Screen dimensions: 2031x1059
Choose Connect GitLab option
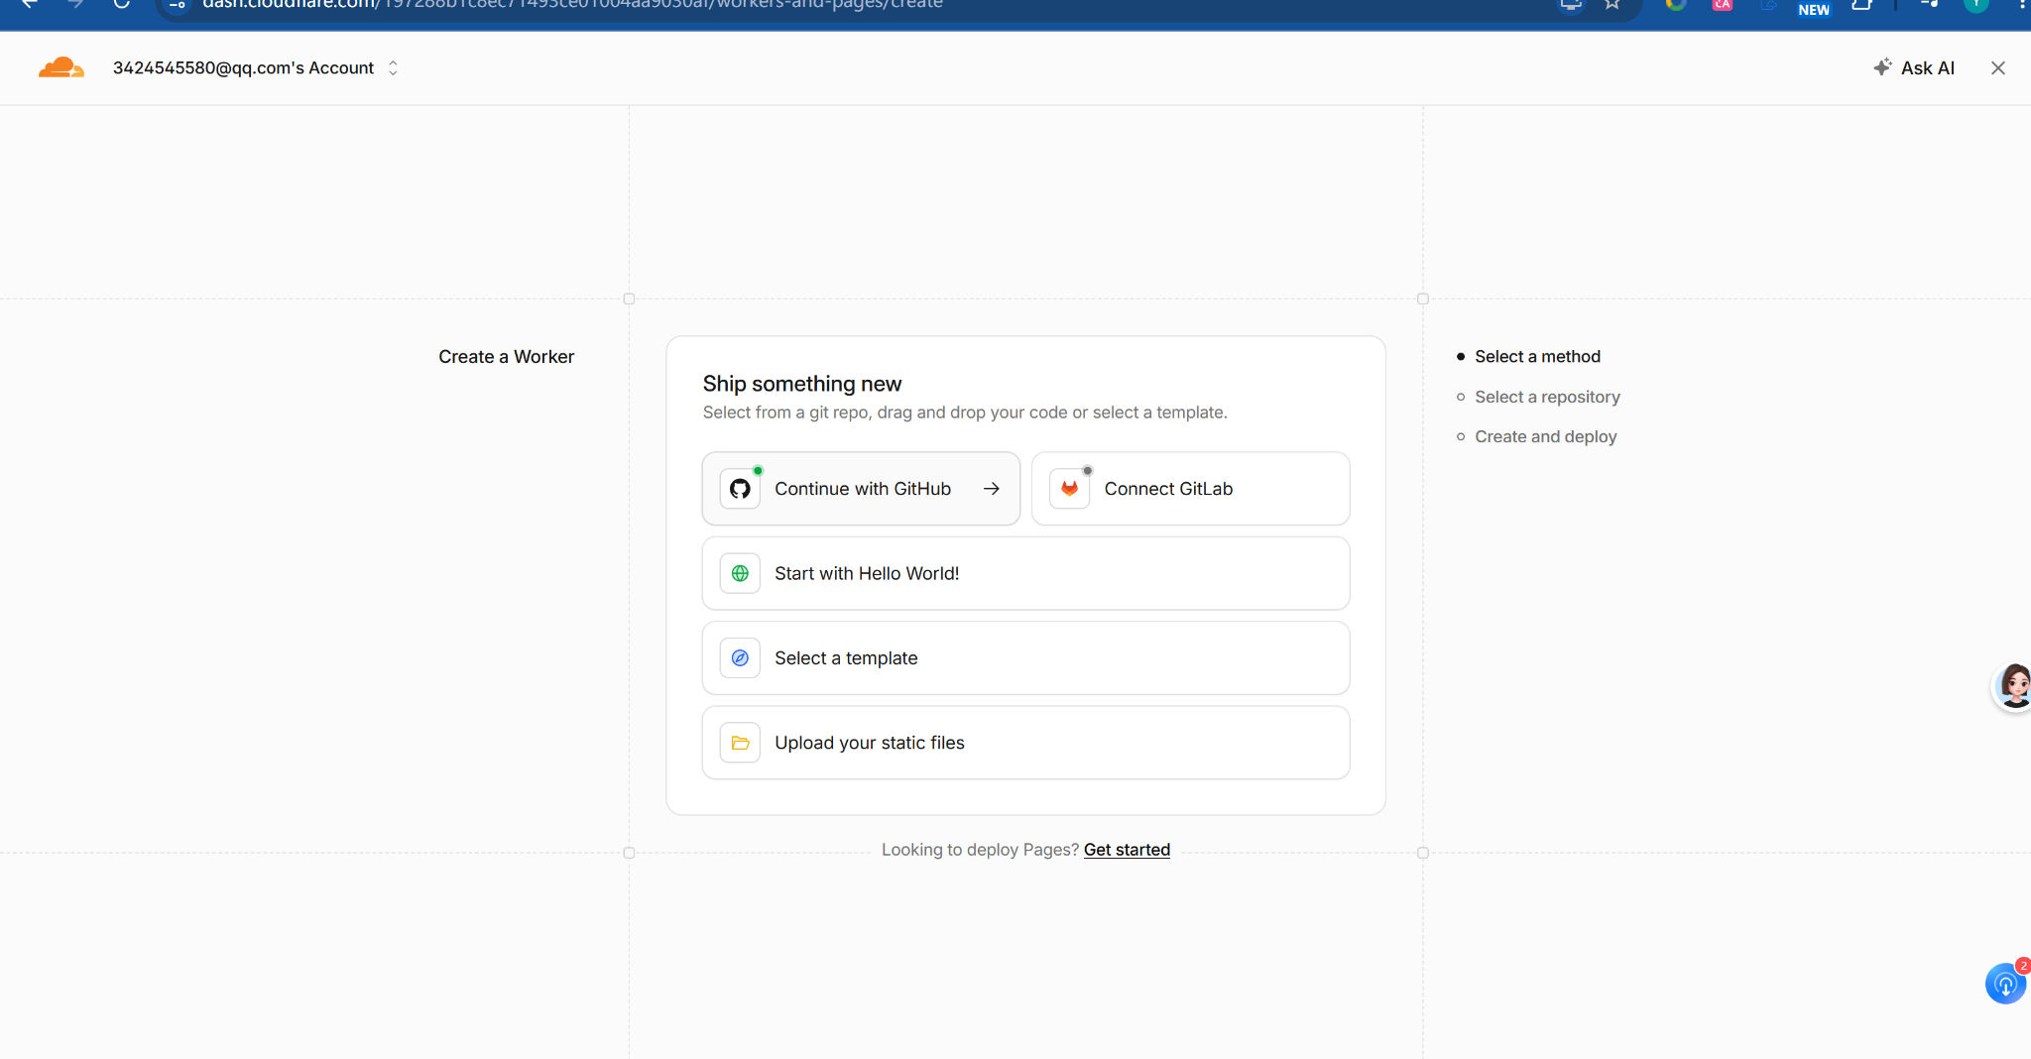point(1190,489)
